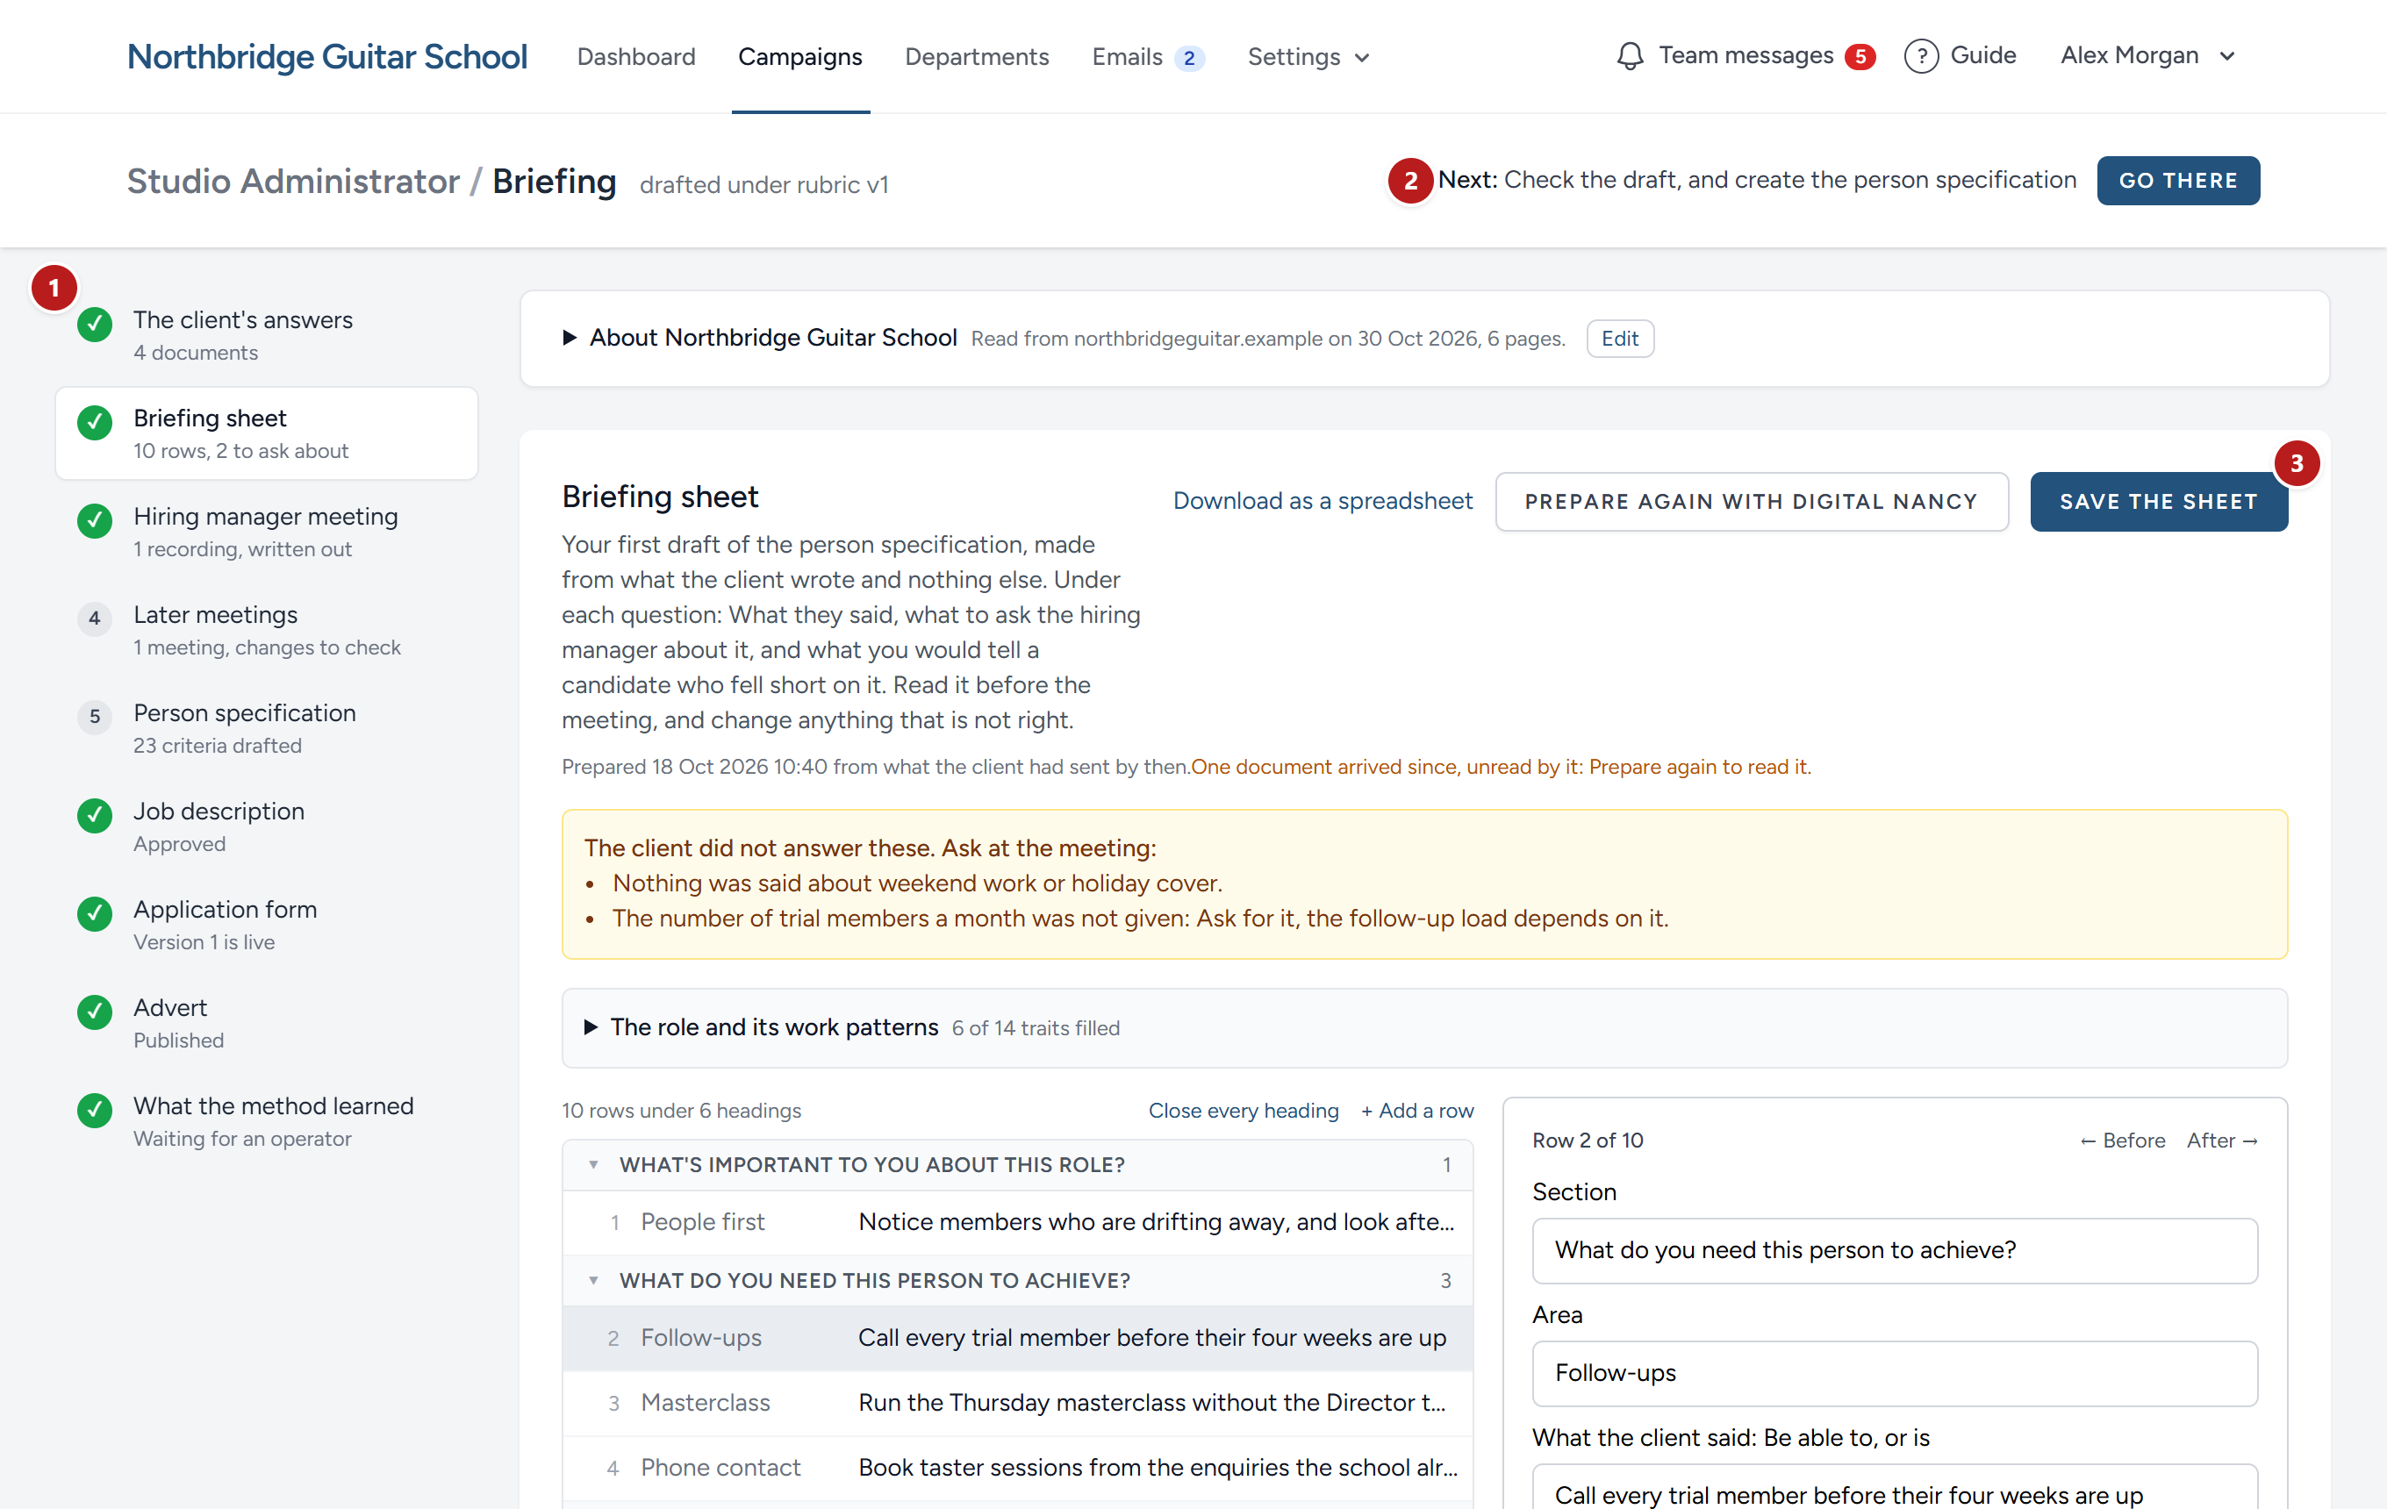The image size is (2387, 1509).
Task: Switch to the Departments tab
Action: (x=977, y=56)
